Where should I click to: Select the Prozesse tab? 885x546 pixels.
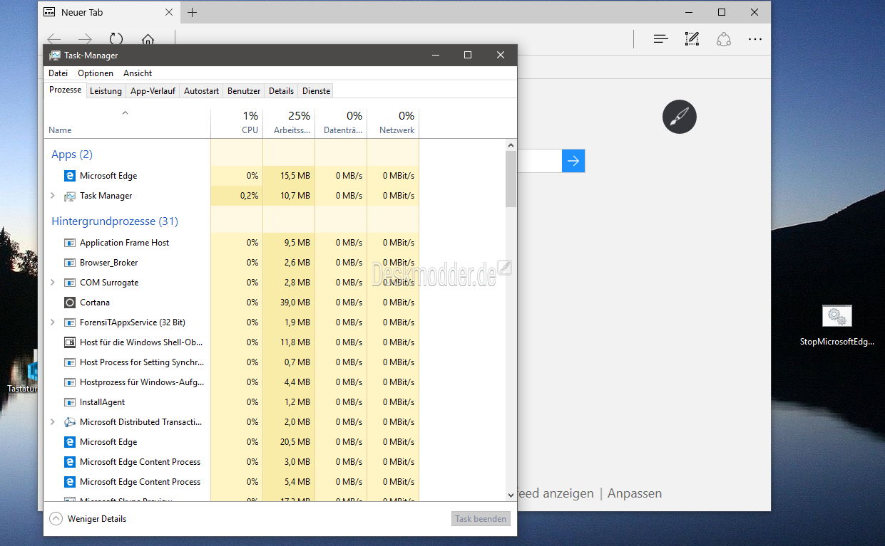(66, 90)
